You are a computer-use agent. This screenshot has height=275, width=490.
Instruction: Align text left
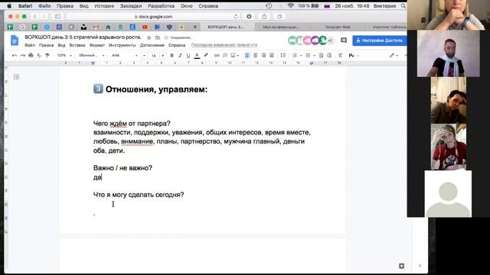point(247,56)
